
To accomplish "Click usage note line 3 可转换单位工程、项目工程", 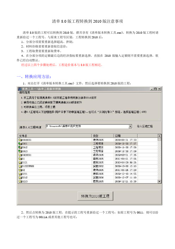I will pos(38,107).
